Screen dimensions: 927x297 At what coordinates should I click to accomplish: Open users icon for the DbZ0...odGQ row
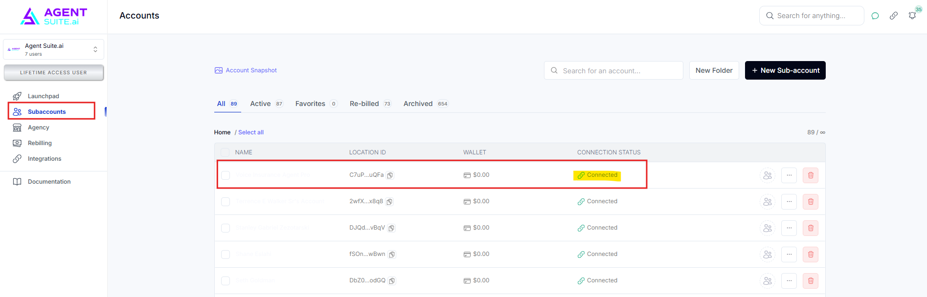[x=768, y=281]
